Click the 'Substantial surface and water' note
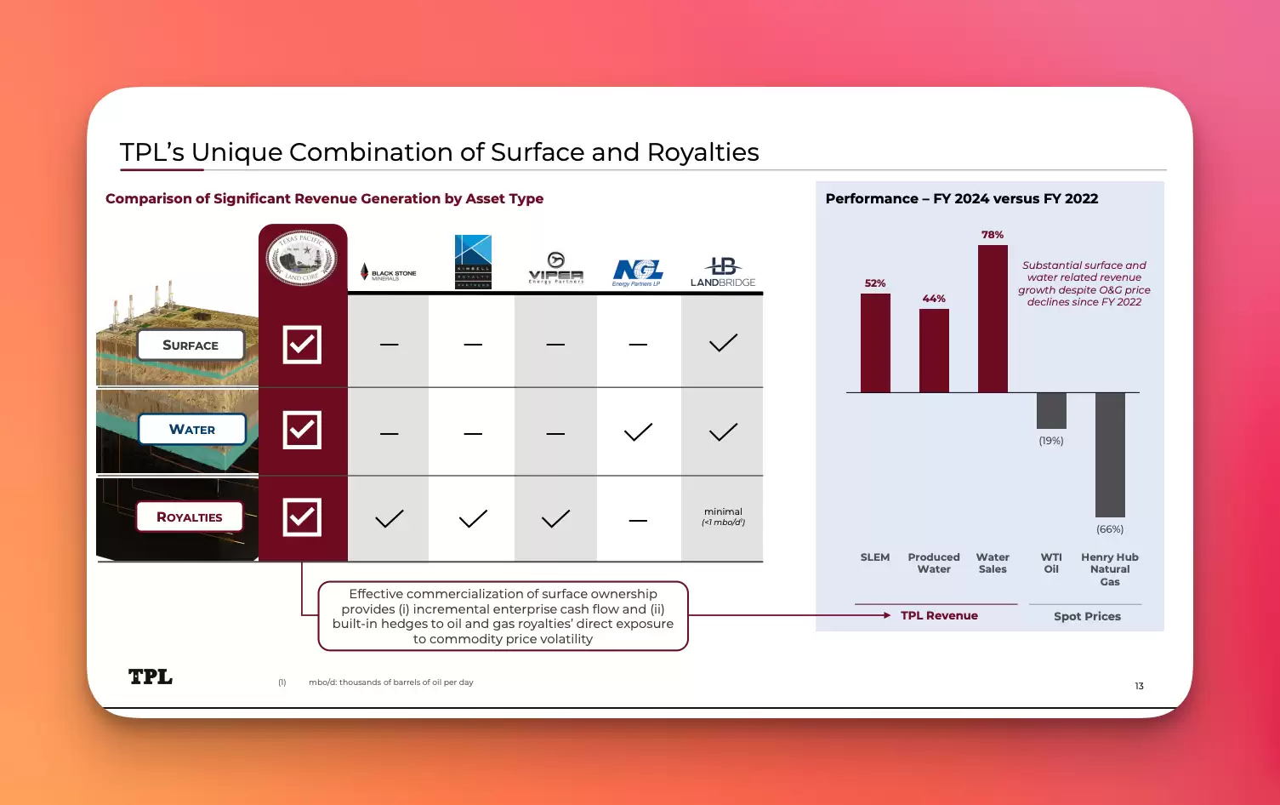The height and width of the screenshot is (805, 1280). [x=1084, y=283]
